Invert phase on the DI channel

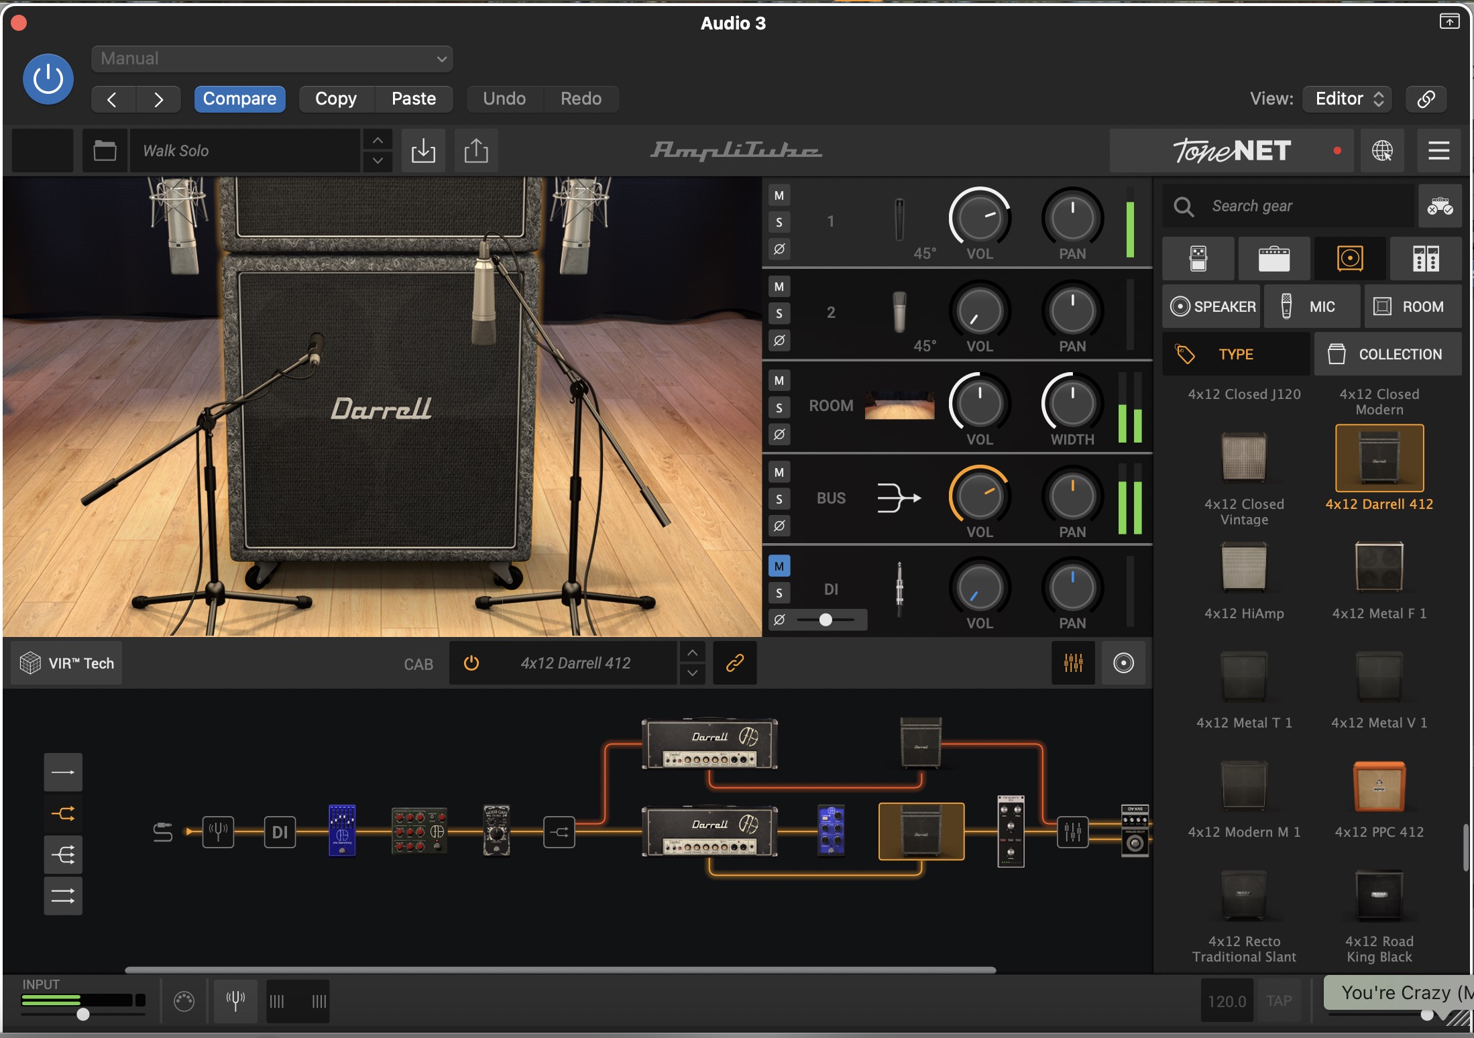(779, 620)
